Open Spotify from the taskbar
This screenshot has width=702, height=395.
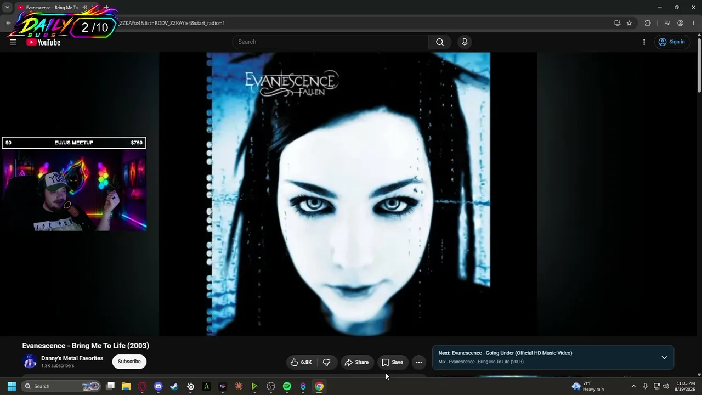(x=287, y=386)
